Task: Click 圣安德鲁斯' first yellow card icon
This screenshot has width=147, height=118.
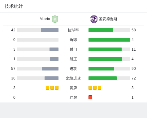Action: pyautogui.click(x=90, y=88)
